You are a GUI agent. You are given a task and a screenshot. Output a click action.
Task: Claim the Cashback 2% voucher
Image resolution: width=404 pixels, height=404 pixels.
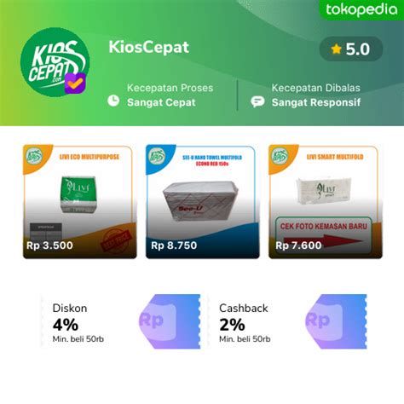[x=287, y=321]
